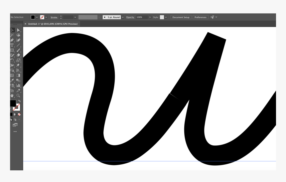Choose the Hand tool

[12, 95]
